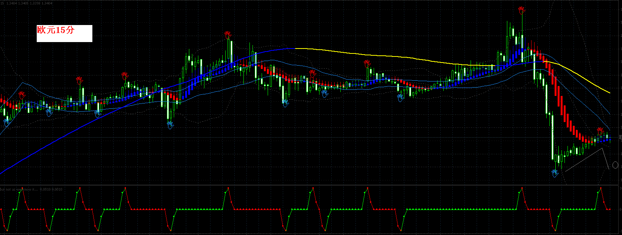This screenshot has width=622, height=235.
Task: Click the rightmost red peak marker in the oscillator
Action: coord(600,188)
